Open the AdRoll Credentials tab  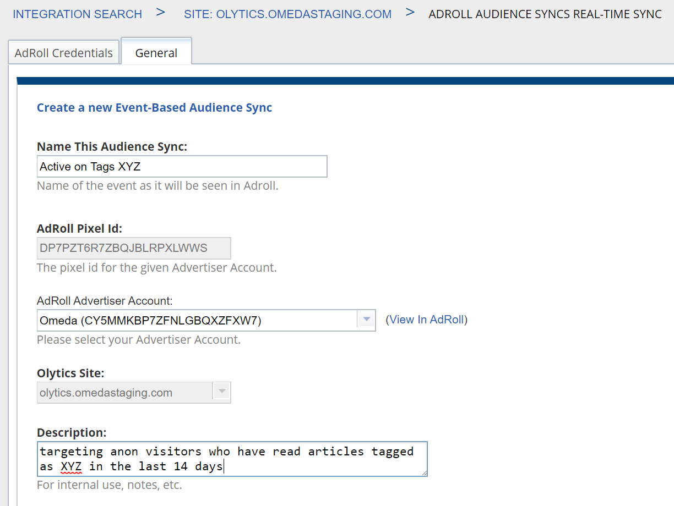(63, 53)
